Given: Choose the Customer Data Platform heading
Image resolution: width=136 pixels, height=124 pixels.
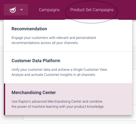Looking at the screenshot, I should [x=36, y=61].
